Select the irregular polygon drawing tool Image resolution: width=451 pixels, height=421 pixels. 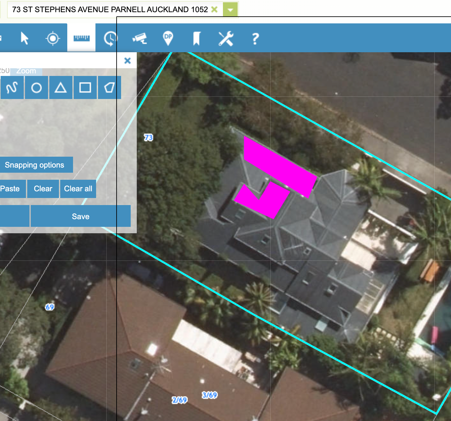109,87
